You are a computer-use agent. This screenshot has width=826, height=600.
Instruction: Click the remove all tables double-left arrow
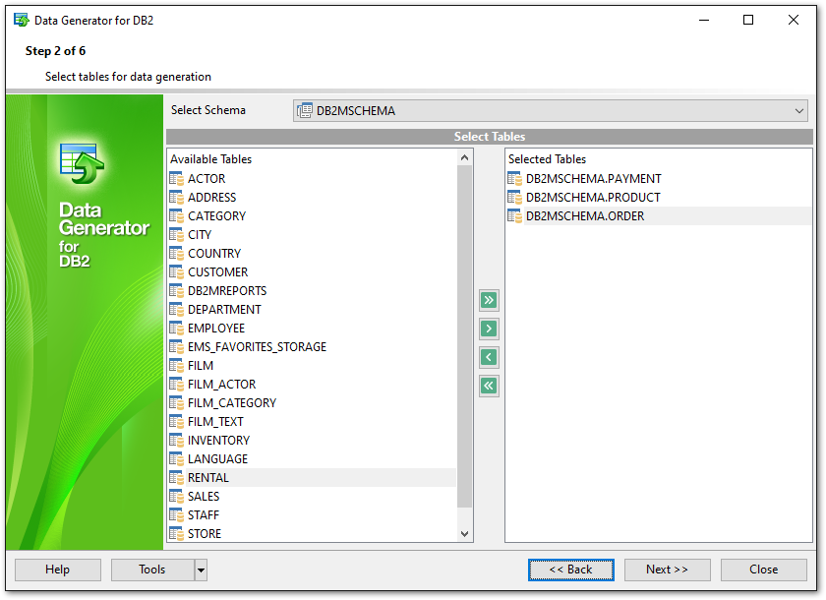489,386
